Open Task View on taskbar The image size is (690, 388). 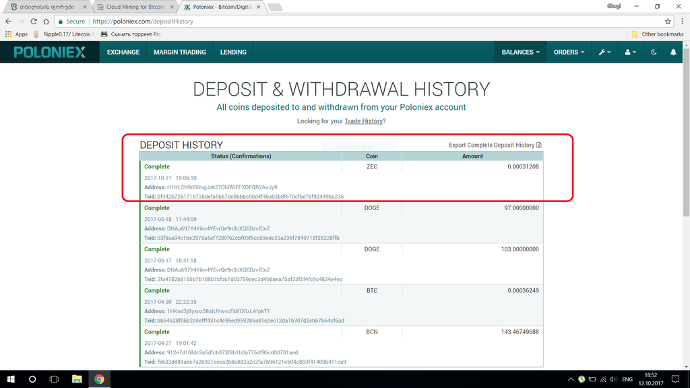coord(54,379)
